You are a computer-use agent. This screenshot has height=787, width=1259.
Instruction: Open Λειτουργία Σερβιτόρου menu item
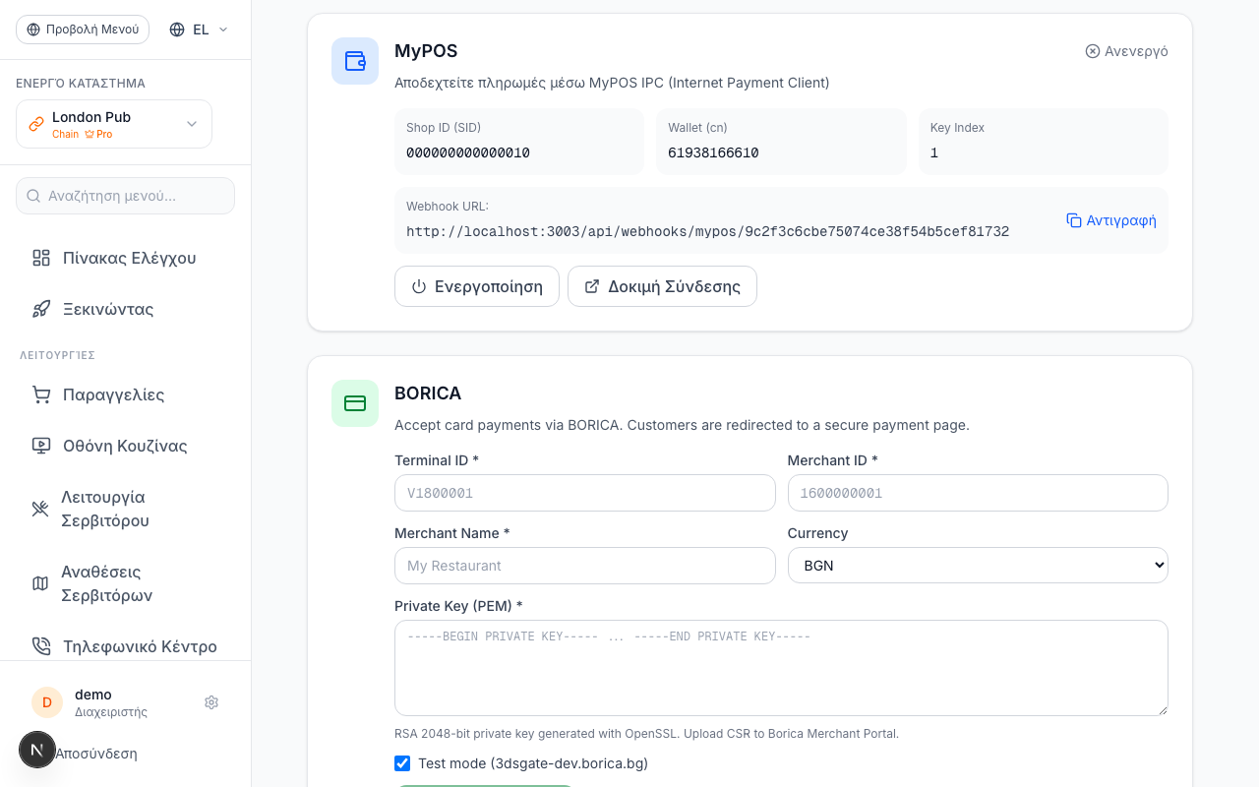126,509
